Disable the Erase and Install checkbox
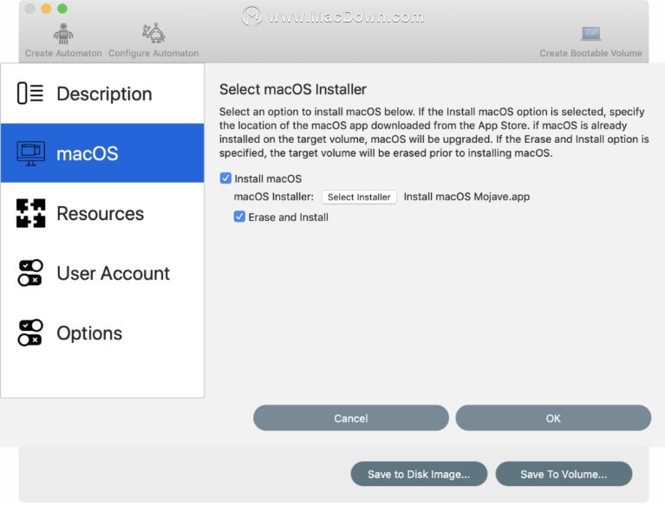 click(x=239, y=217)
